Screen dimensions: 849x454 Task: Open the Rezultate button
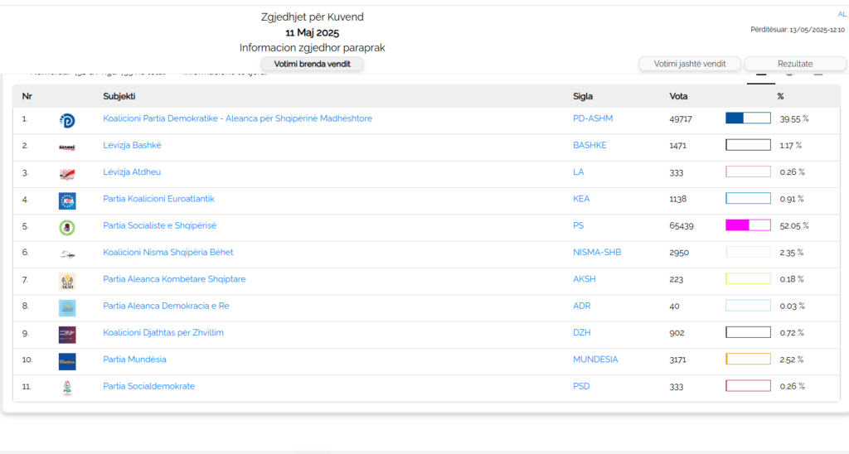click(x=794, y=64)
